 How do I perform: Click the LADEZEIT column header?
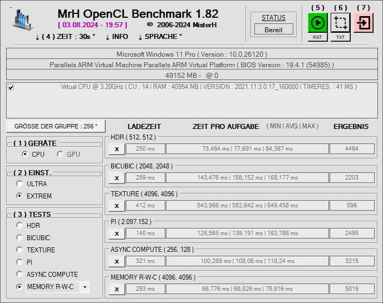pos(144,126)
